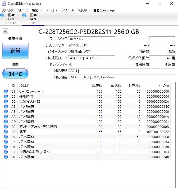
Task: Click the transfer mode field SATA/300 | SATA/600
Action: coord(91,58)
